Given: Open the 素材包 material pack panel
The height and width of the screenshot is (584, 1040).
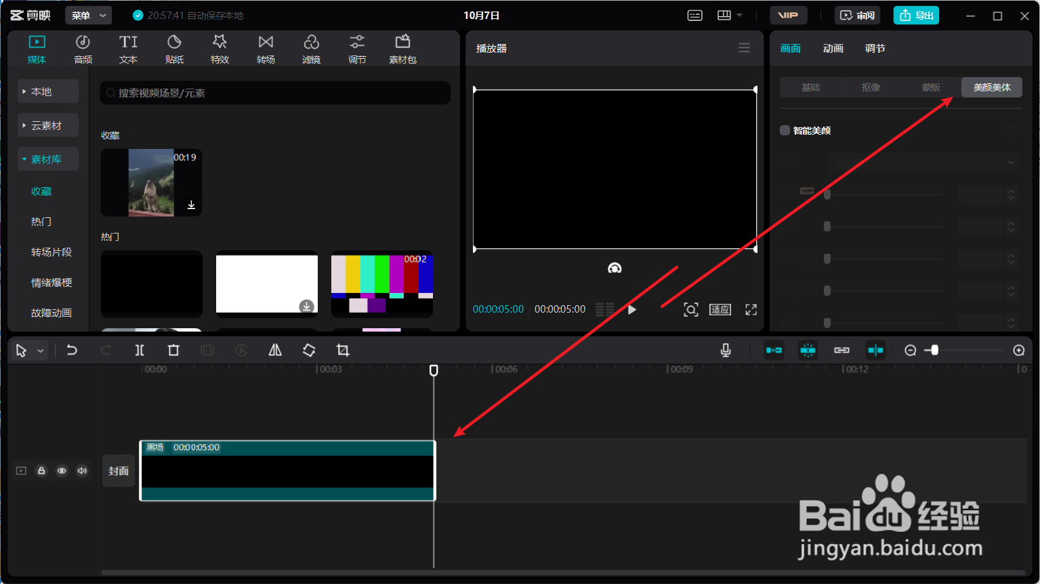Looking at the screenshot, I should click(402, 49).
